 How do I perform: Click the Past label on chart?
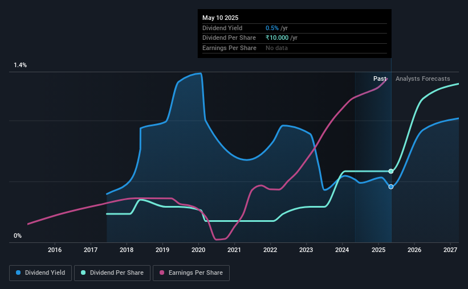[x=380, y=79]
